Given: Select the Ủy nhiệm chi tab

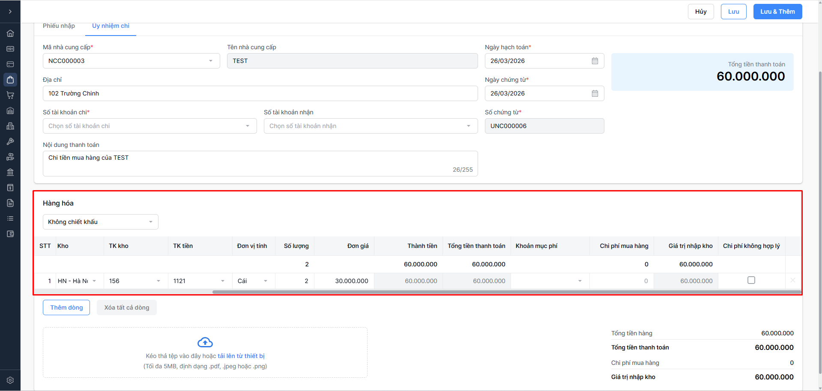Looking at the screenshot, I should [x=111, y=26].
